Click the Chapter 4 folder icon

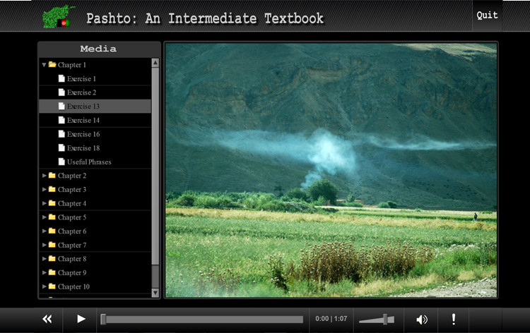pos(52,202)
